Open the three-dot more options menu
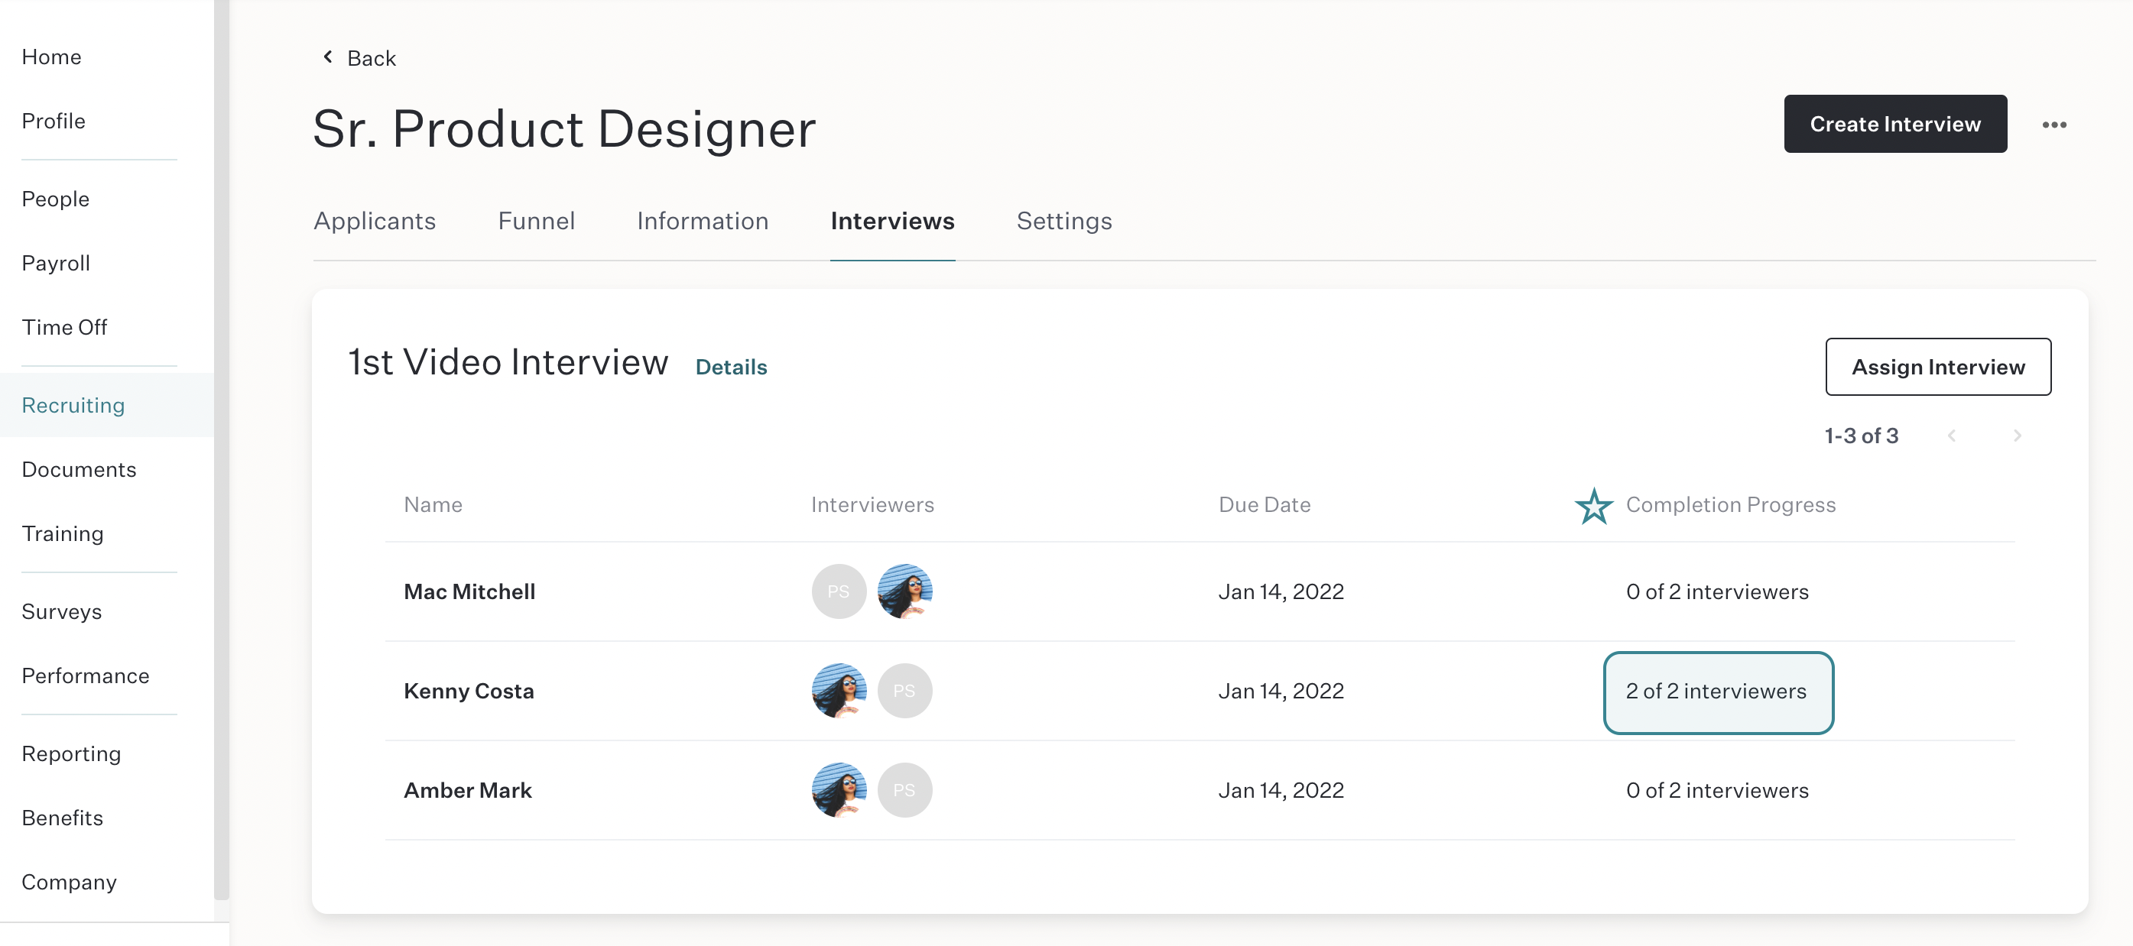2133x946 pixels. coord(2053,125)
